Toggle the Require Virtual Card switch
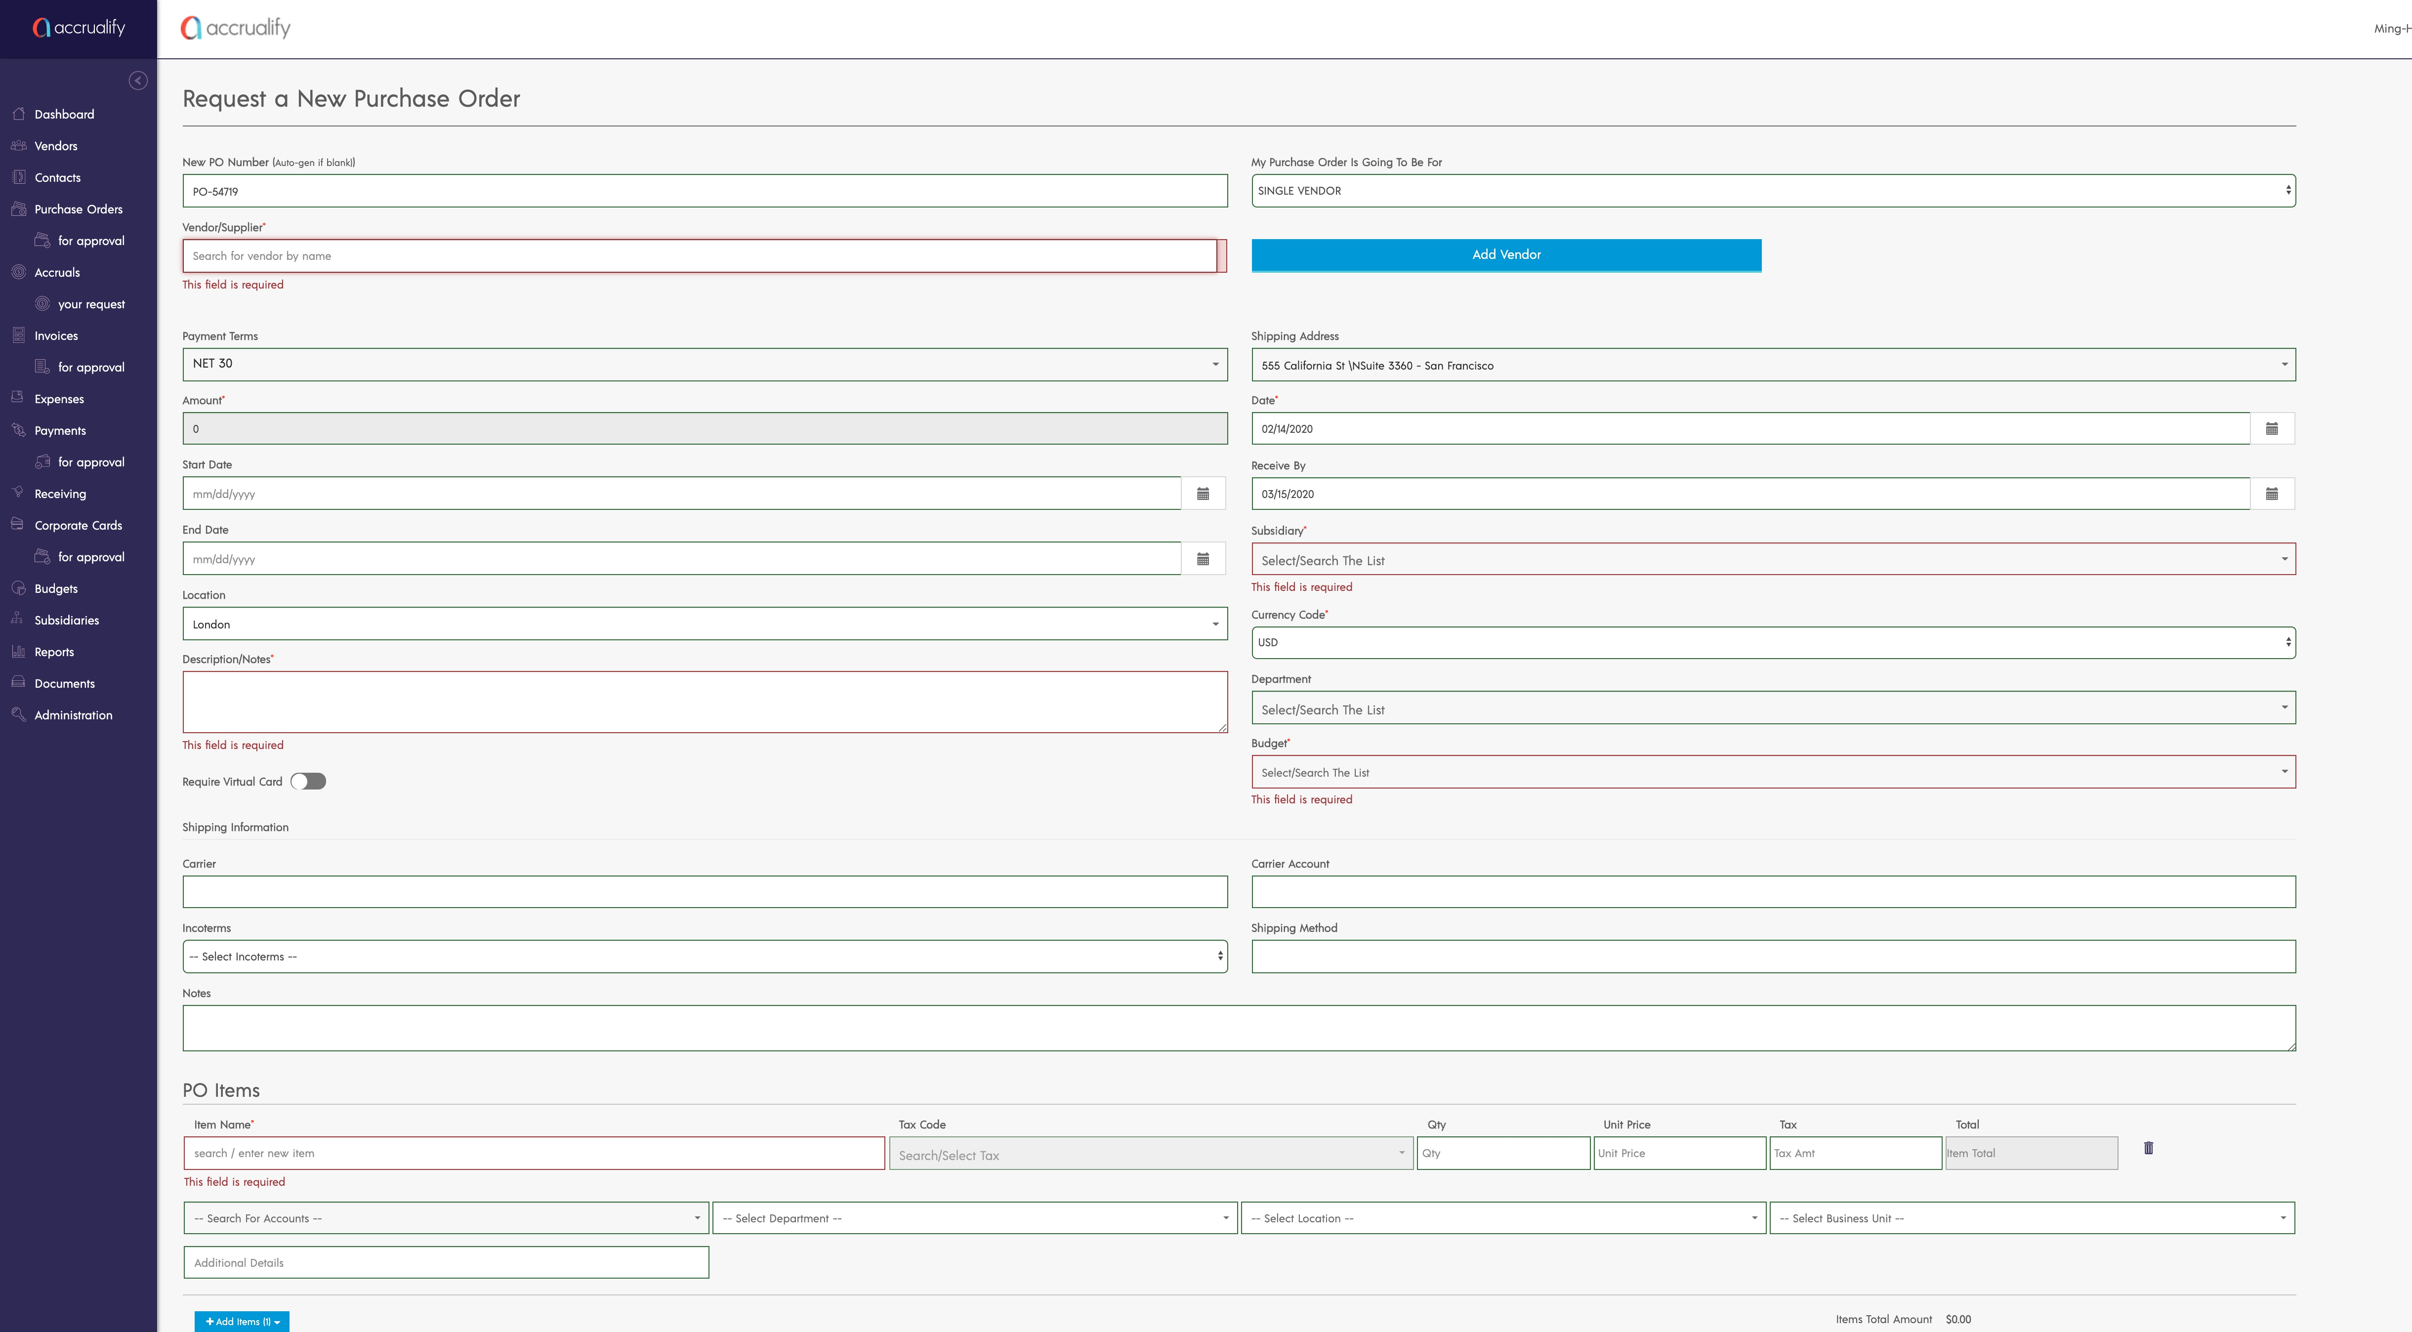Image resolution: width=2412 pixels, height=1332 pixels. [308, 782]
